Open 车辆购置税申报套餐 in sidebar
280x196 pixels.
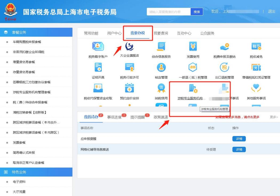coord(27,42)
